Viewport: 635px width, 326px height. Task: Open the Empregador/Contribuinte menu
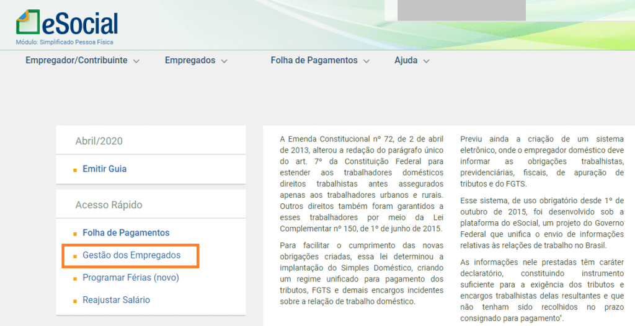pos(76,60)
